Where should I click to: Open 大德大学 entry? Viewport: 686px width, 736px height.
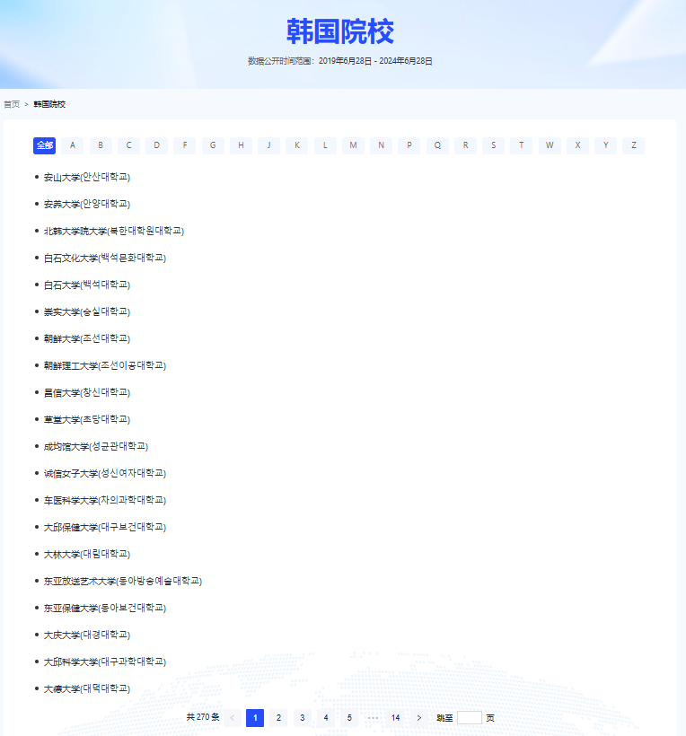click(x=87, y=688)
